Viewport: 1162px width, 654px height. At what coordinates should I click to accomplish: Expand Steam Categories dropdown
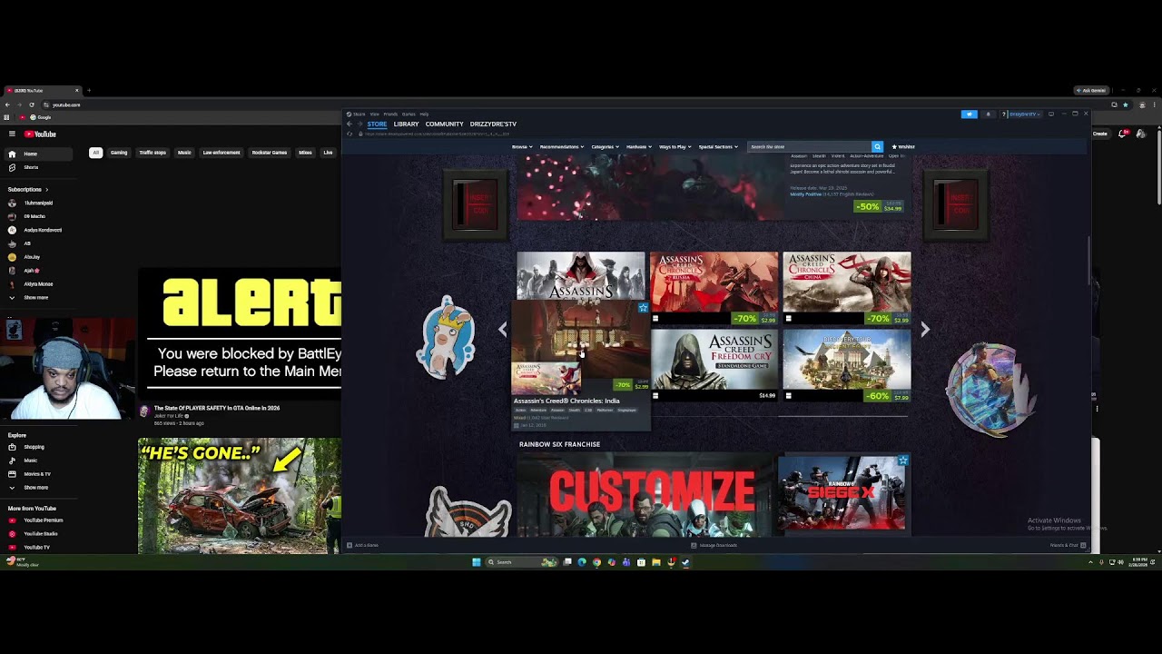(605, 146)
